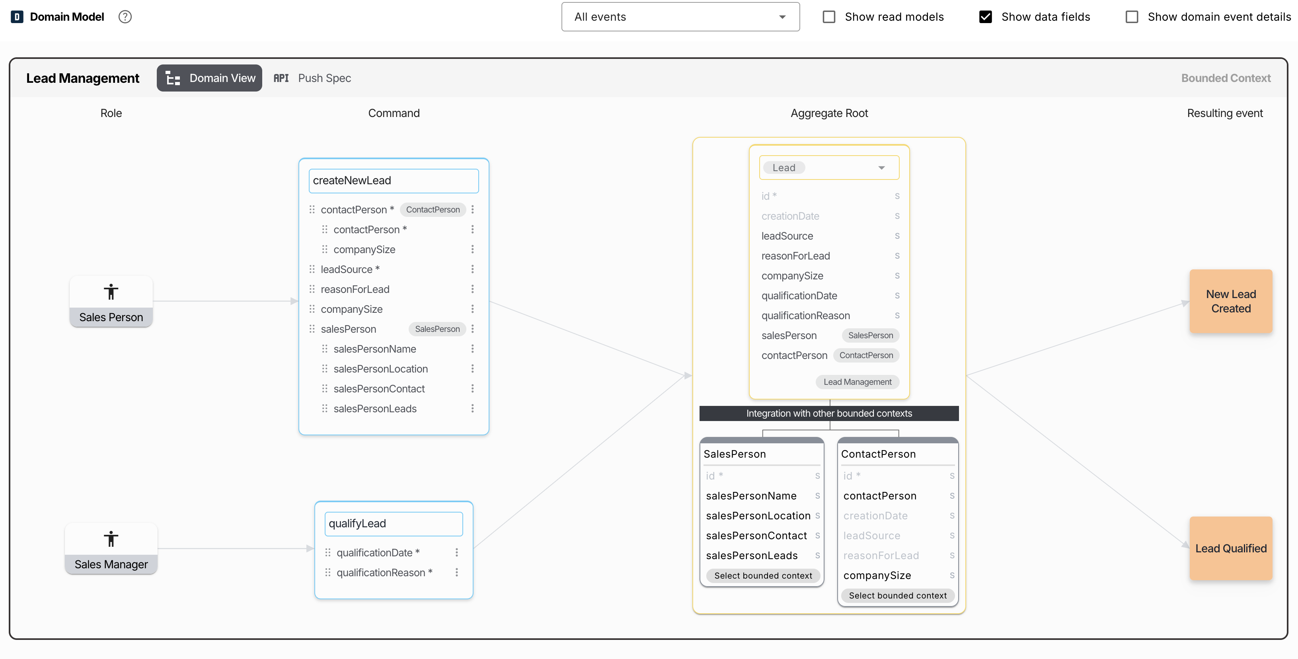Click the SalesPerson entity card title
The image size is (1298, 659).
(x=734, y=454)
